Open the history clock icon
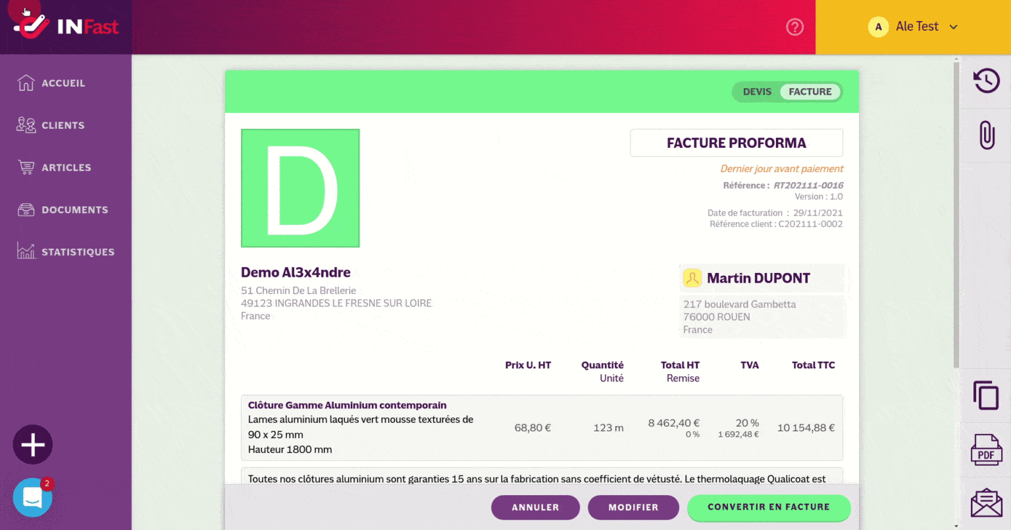 click(986, 81)
